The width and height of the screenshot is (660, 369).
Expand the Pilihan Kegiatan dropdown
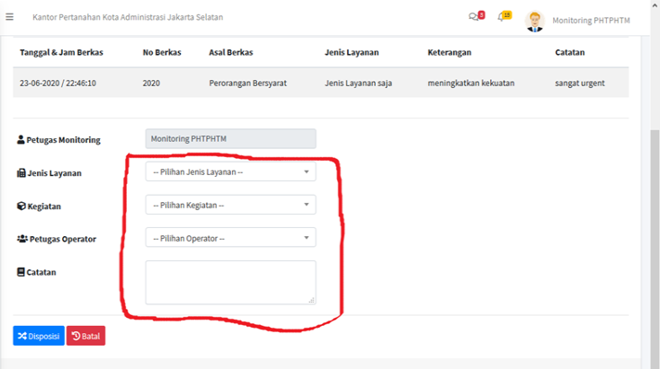coord(230,205)
